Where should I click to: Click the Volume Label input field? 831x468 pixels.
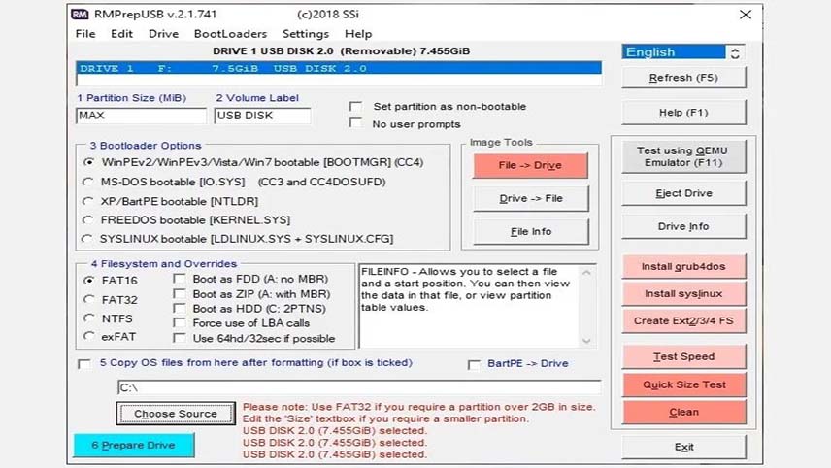tap(262, 116)
